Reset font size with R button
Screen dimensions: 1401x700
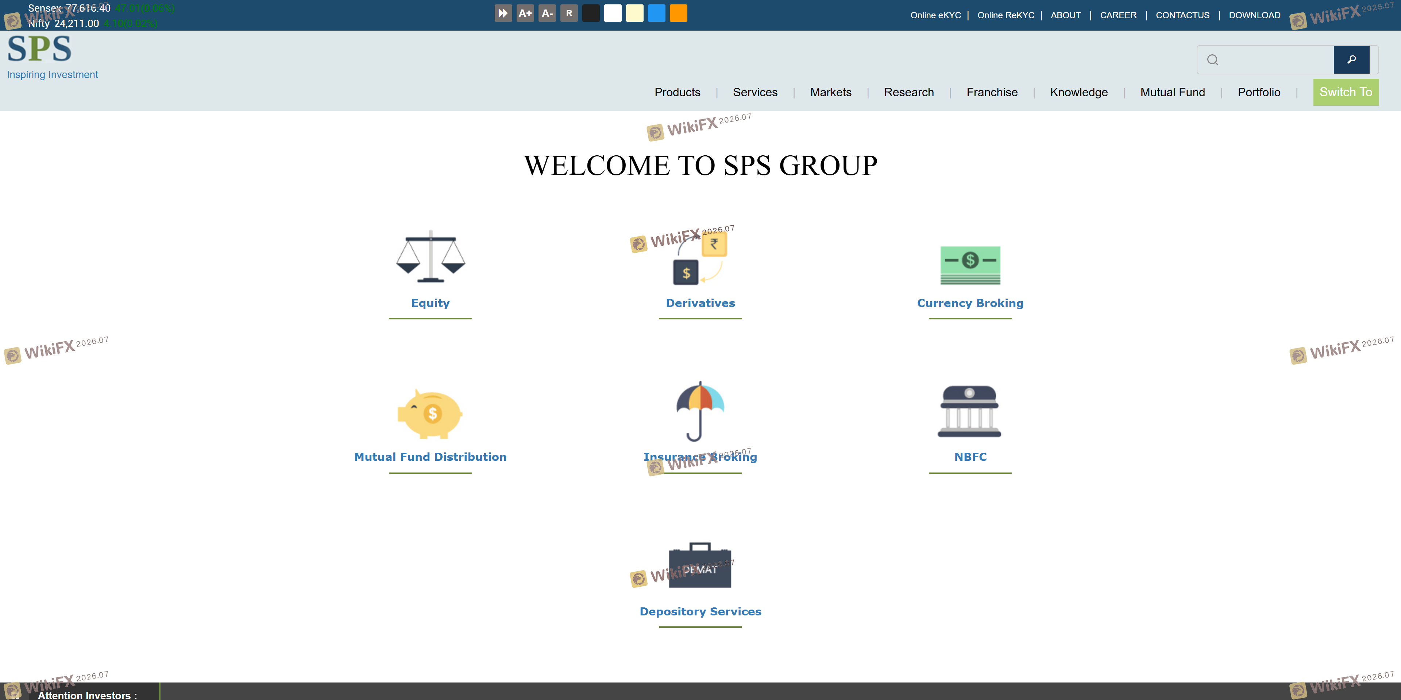pyautogui.click(x=569, y=13)
